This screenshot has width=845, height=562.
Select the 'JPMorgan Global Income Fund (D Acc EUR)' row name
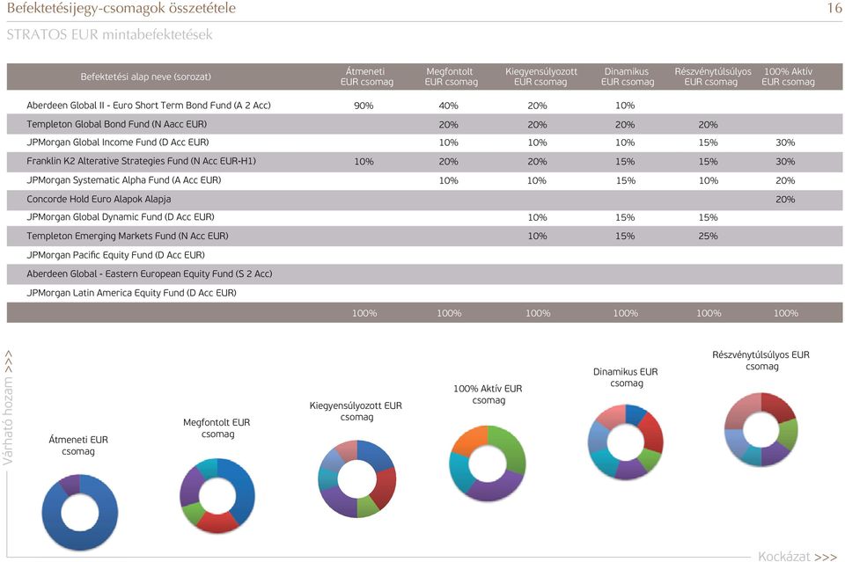pos(117,142)
